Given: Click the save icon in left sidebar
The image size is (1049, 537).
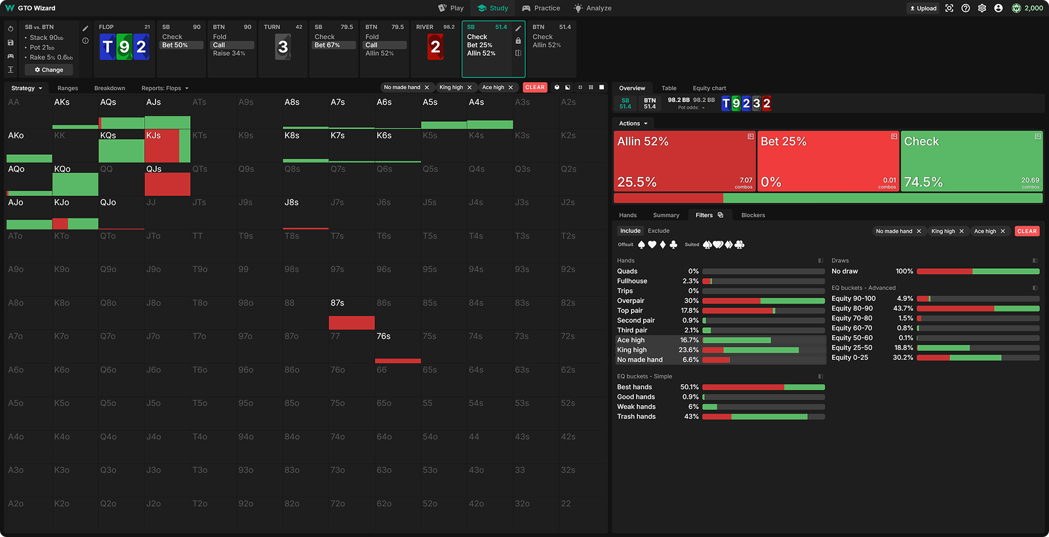Looking at the screenshot, I should [x=10, y=43].
